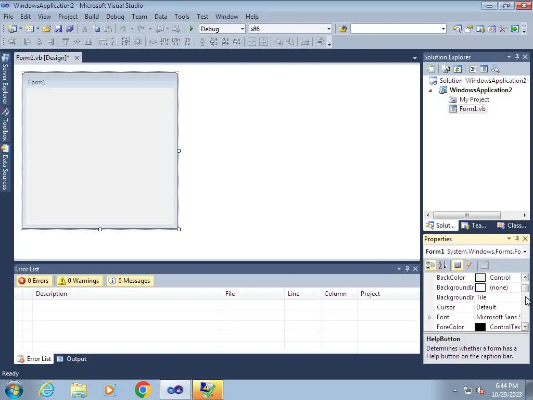This screenshot has height=400, width=533.
Task: Click the Save All toolbar icon
Action: pos(70,29)
